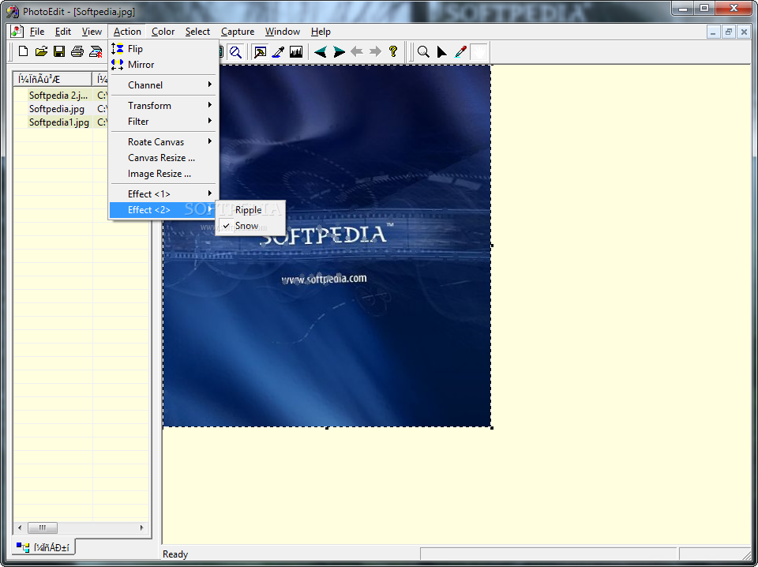The image size is (758, 567).
Task: Apply the Ripple effect
Action: tap(250, 210)
